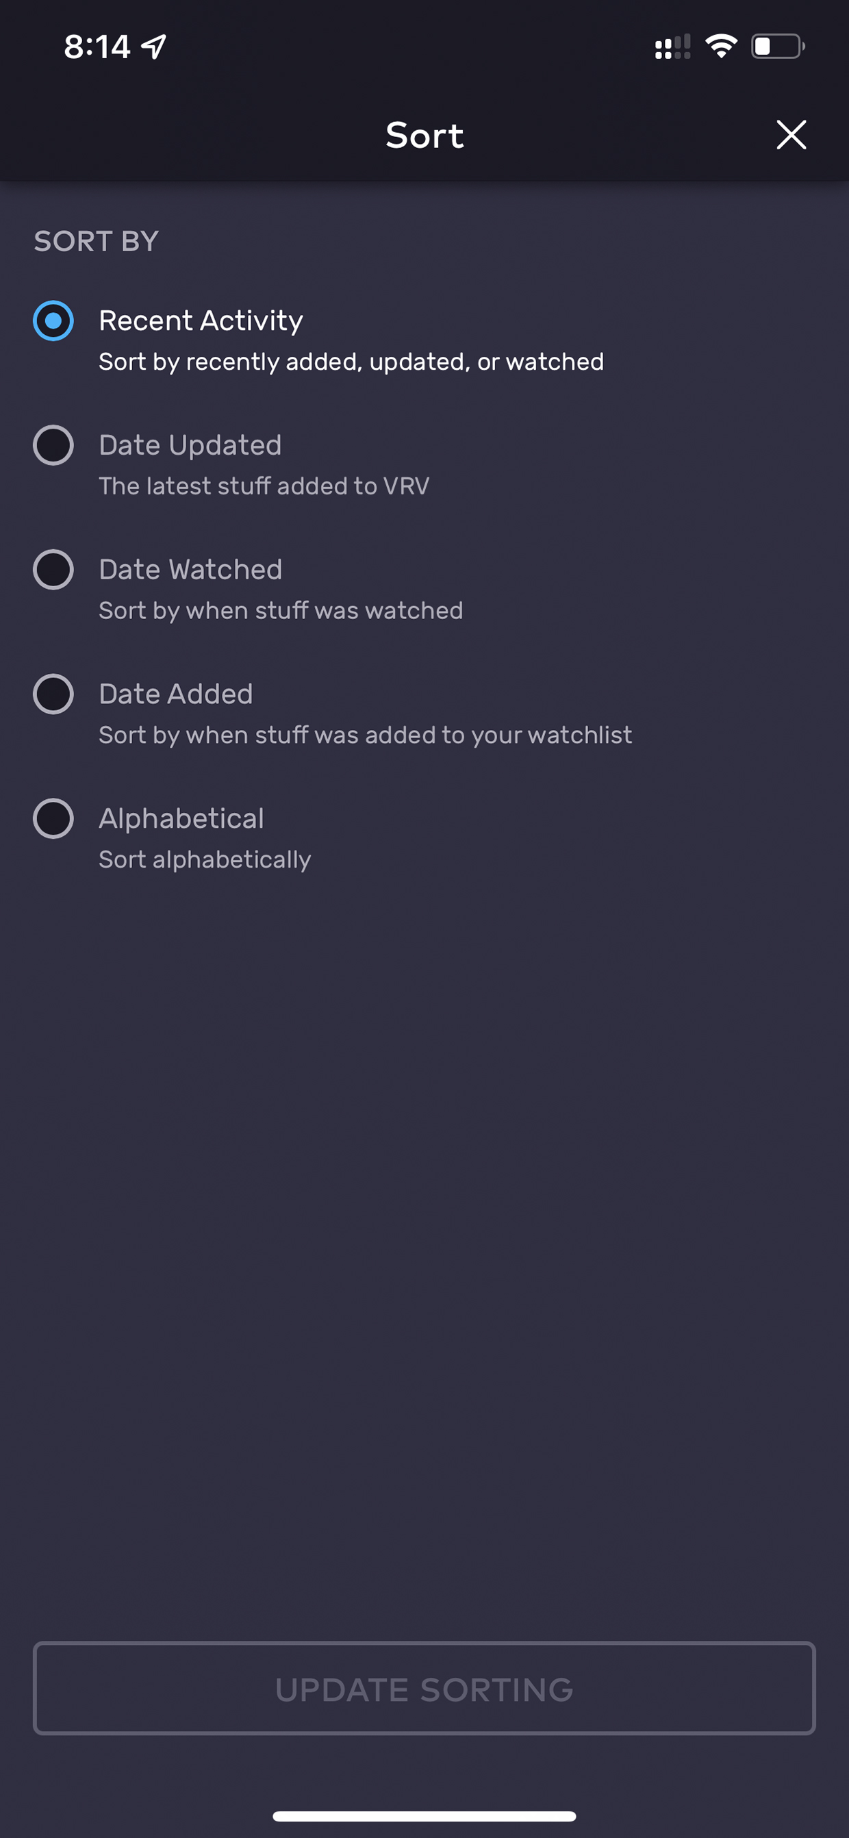
Task: Tap the 8:14 clock in status bar
Action: tap(97, 47)
